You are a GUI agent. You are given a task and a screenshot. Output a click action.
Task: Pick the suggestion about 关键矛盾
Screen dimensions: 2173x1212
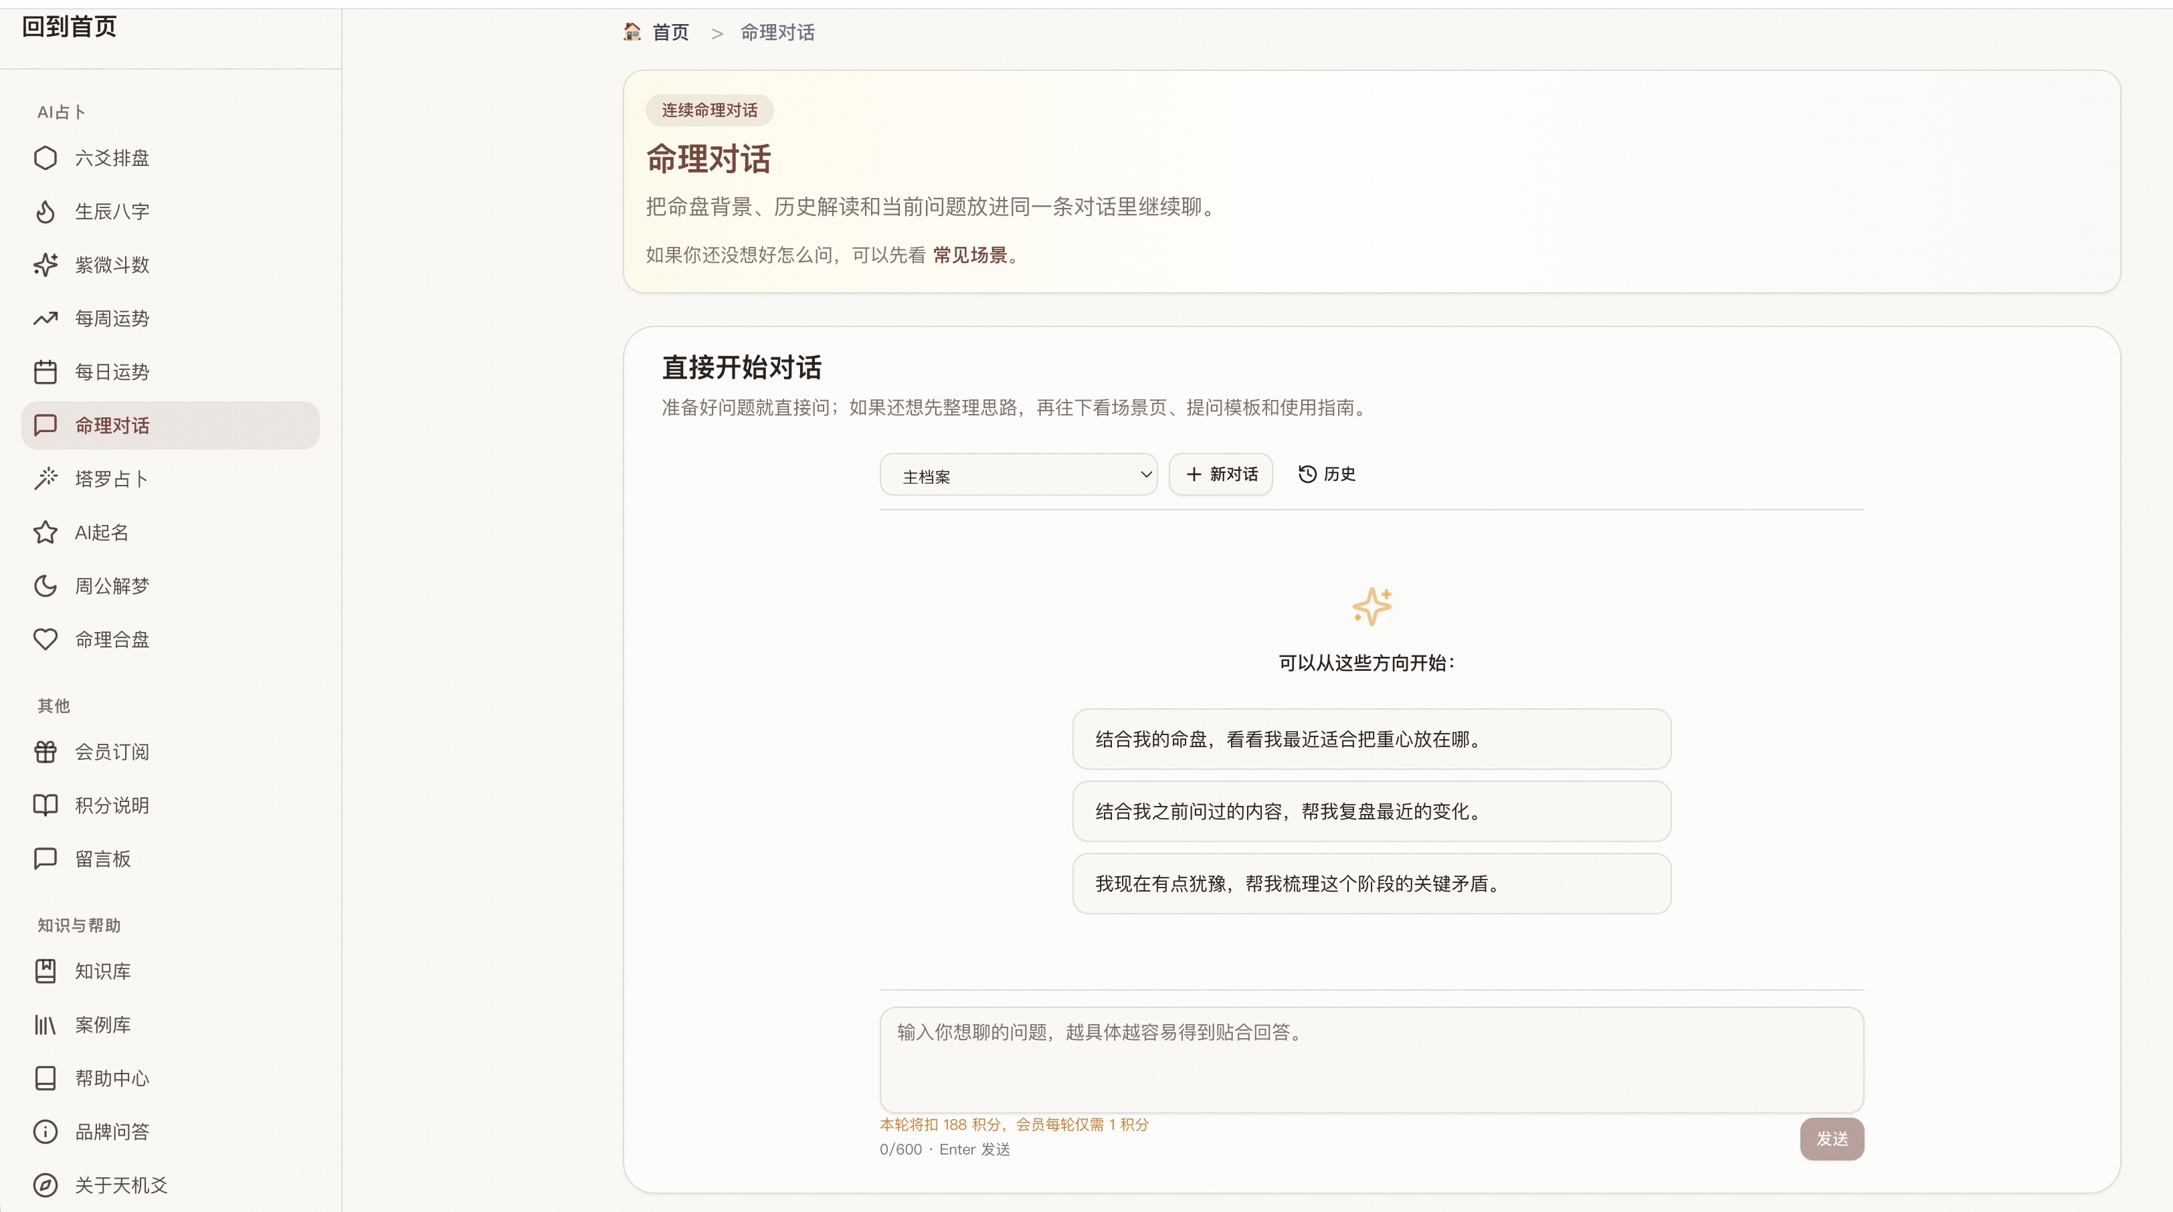click(1371, 884)
